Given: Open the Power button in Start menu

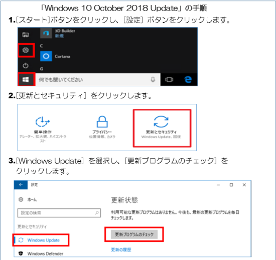Looking at the screenshot, I should click(26, 66).
